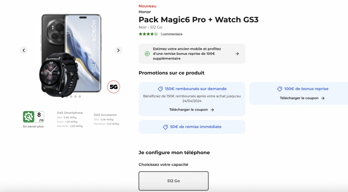The image size is (348, 192).
Task: Select the last carousel dot
Action: (x=80, y=97)
